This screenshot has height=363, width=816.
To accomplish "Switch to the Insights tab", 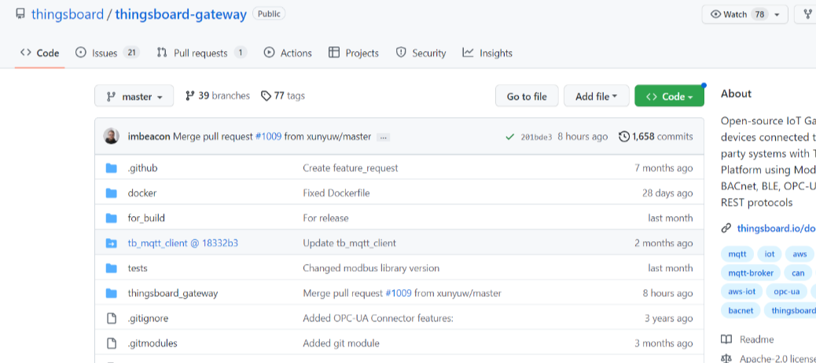I will pyautogui.click(x=487, y=53).
